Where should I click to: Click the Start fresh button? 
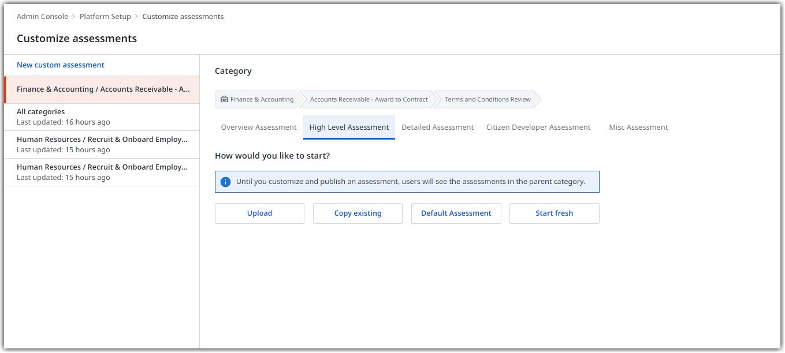click(x=554, y=213)
